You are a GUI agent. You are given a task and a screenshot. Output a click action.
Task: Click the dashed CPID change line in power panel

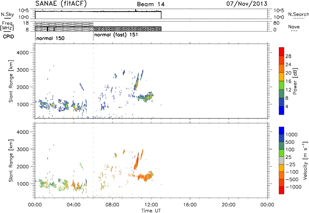93,81
